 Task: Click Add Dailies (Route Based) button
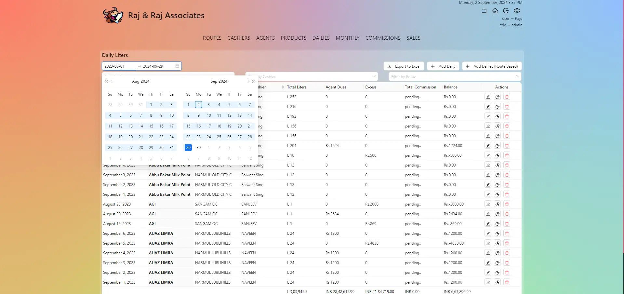click(492, 66)
